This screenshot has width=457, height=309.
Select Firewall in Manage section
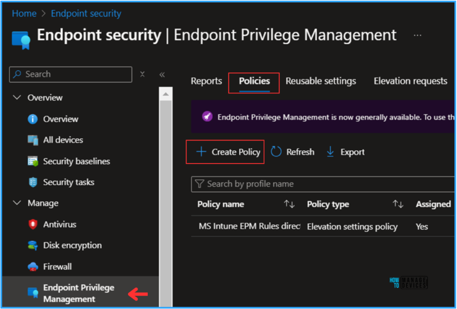click(x=58, y=267)
